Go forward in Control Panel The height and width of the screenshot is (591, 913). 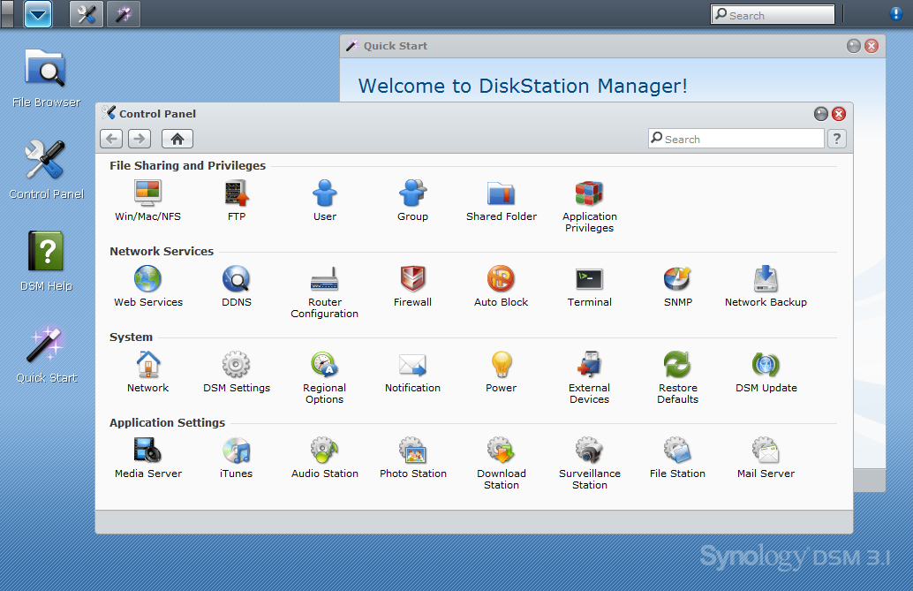click(140, 139)
